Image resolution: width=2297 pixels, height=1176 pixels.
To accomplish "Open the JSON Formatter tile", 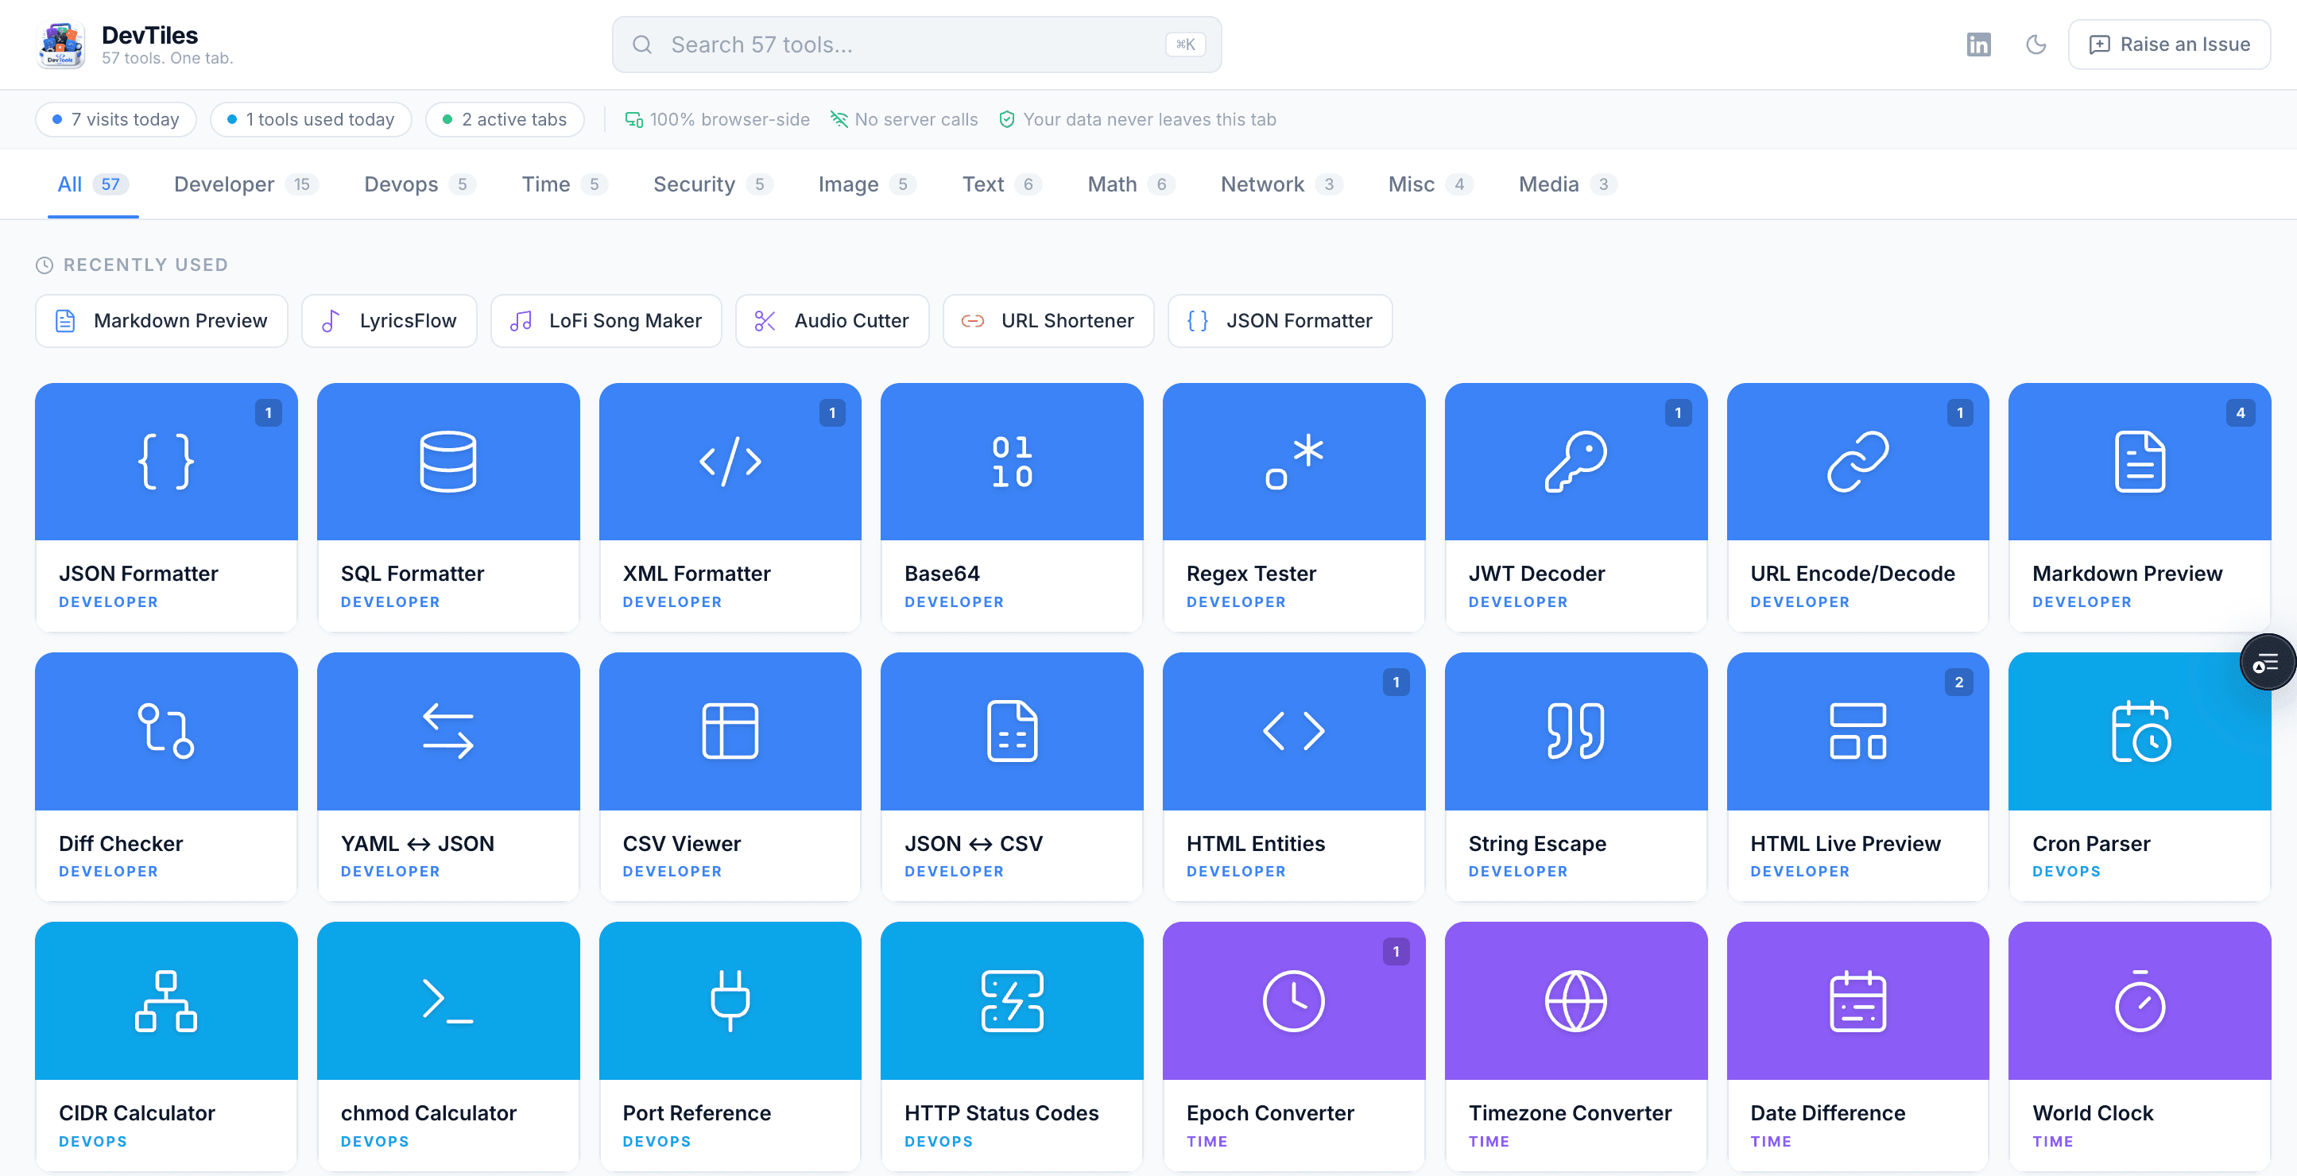I will (166, 507).
